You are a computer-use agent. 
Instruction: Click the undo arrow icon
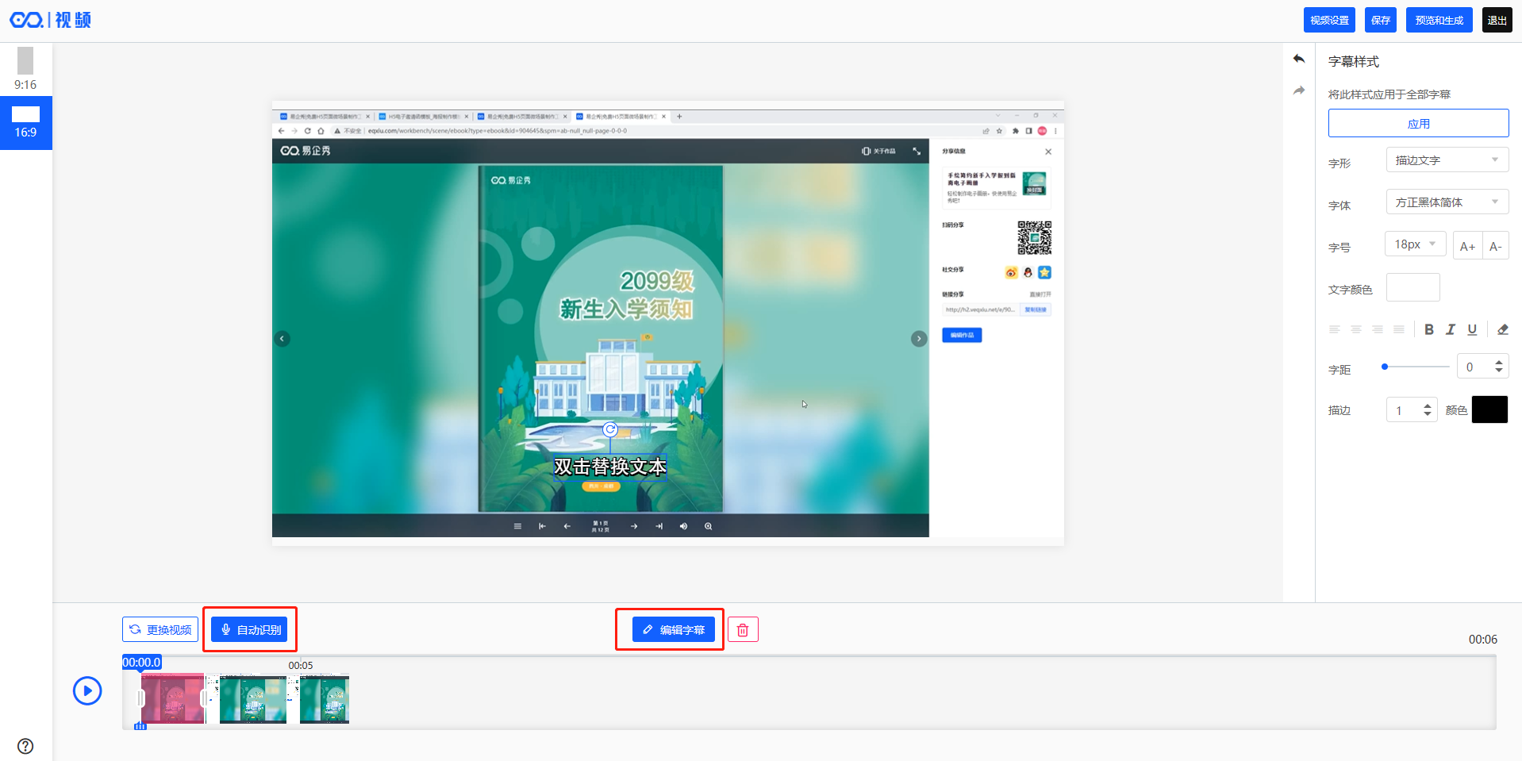[1299, 59]
